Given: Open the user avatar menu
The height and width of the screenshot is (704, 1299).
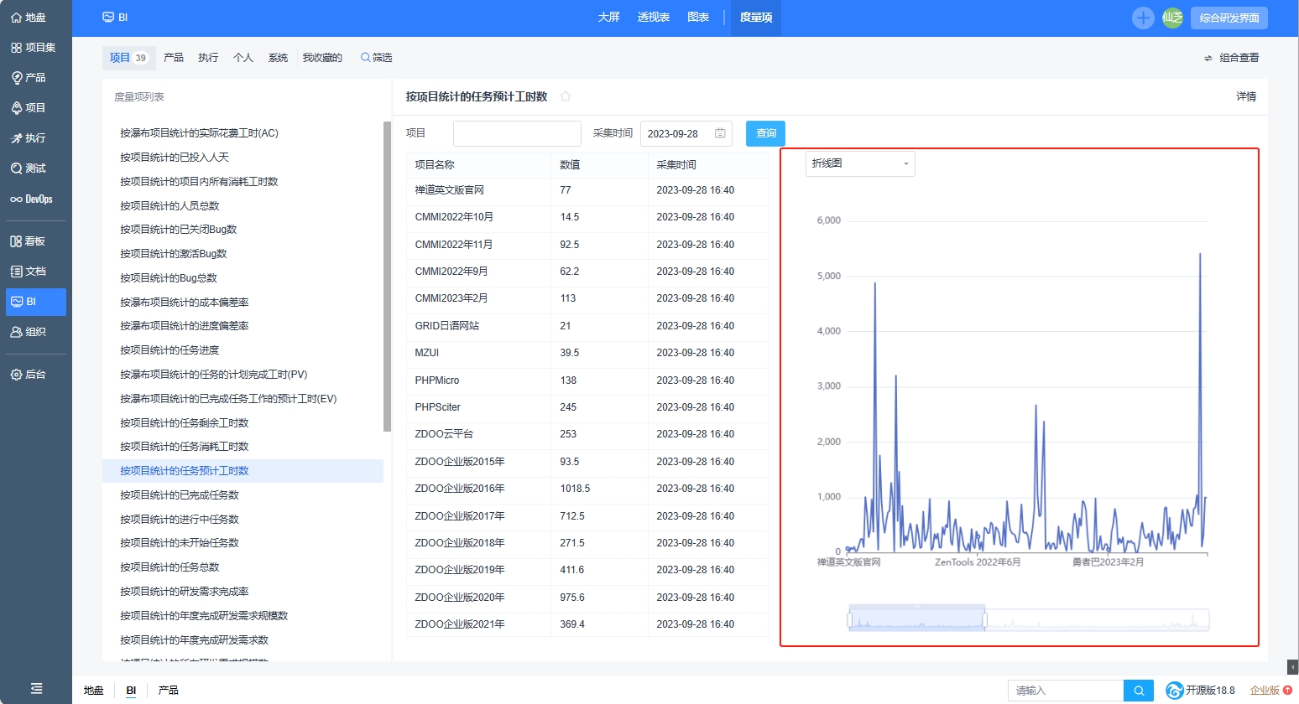Looking at the screenshot, I should (x=1172, y=18).
